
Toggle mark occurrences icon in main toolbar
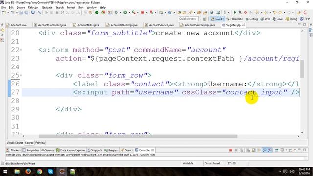(x=299, y=12)
